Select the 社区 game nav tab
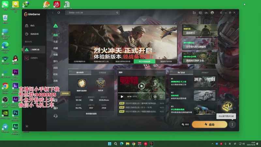261x147 pixels. [x=55, y=74]
